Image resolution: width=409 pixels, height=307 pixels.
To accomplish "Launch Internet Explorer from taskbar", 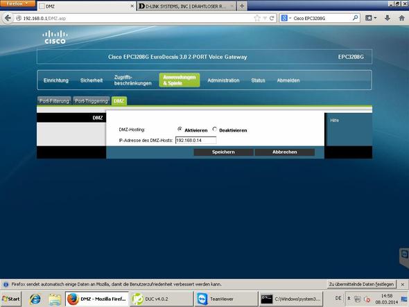I will [x=35, y=299].
